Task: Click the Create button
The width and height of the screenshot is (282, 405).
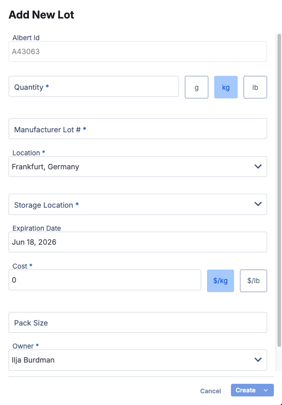Action: [x=246, y=391]
